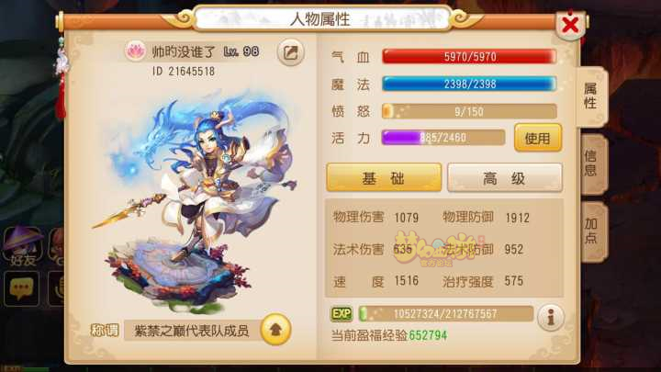
Task: Switch to 高级 advanced stats
Action: coord(505,178)
